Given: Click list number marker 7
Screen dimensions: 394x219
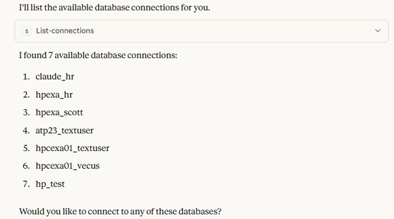Looking at the screenshot, I should [26, 184].
